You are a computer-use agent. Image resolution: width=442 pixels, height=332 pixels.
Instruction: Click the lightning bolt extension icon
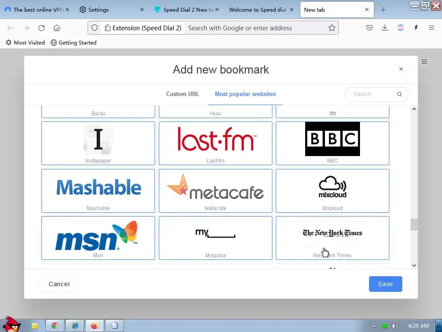(x=416, y=28)
